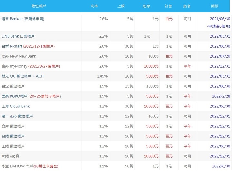The height and width of the screenshot is (171, 232).
Task: Click the 給息 column header
Action: click(x=187, y=6)
